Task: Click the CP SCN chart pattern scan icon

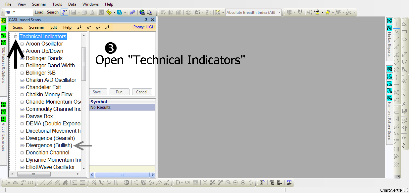Action: [389, 76]
